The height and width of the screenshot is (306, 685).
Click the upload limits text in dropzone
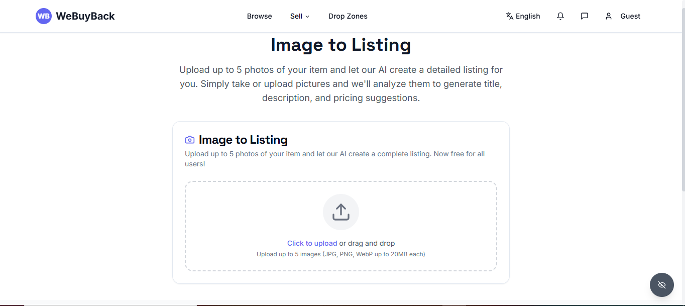coord(341,254)
